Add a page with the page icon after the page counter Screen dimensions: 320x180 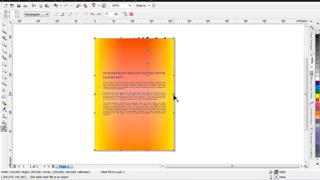[x=53, y=166]
